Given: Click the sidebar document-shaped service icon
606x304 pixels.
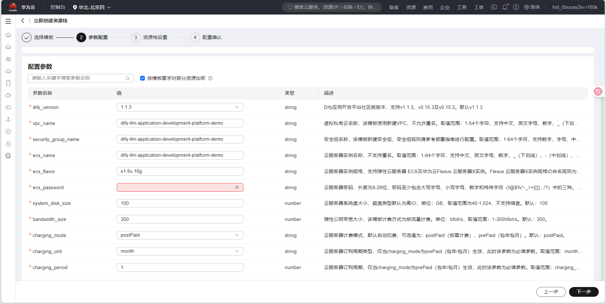Looking at the screenshot, I should click(x=8, y=83).
